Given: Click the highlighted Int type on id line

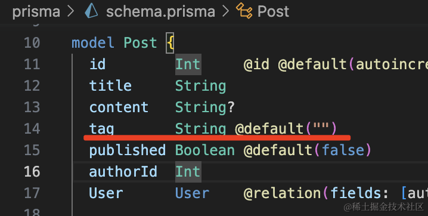Looking at the screenshot, I should pos(188,64).
